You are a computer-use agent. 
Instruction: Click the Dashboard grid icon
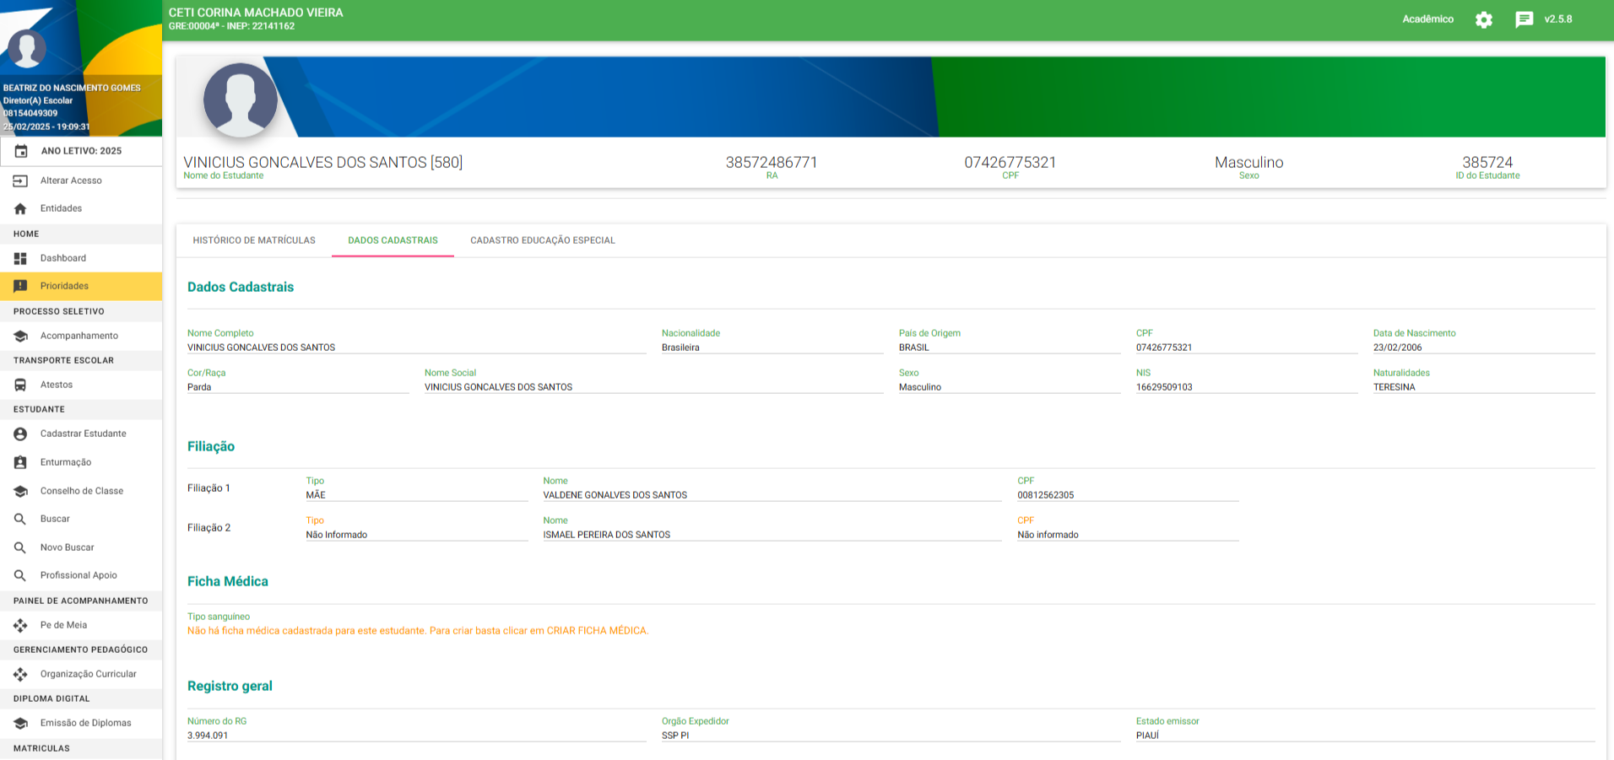(20, 258)
